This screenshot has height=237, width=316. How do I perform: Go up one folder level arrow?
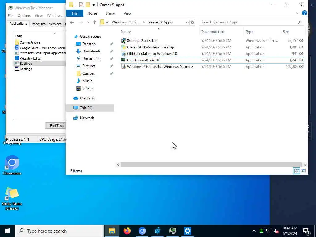click(95, 22)
